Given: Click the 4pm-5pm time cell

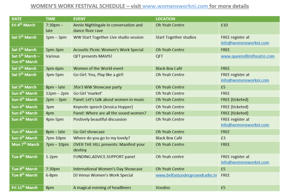Looking at the screenshot, I should [x=57, y=123].
